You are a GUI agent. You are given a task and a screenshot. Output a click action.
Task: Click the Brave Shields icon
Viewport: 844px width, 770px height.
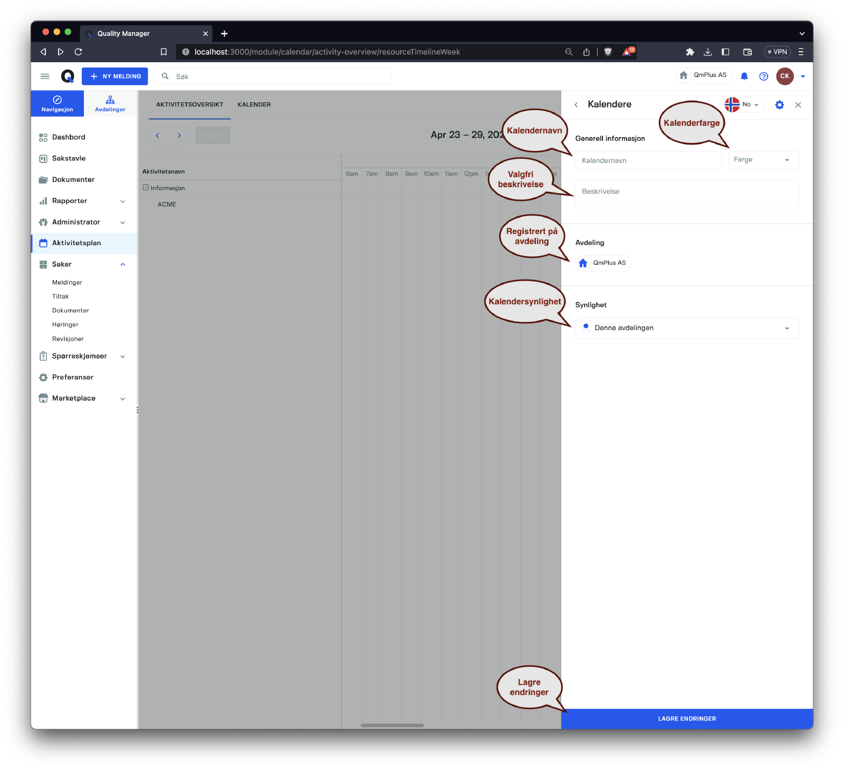608,52
